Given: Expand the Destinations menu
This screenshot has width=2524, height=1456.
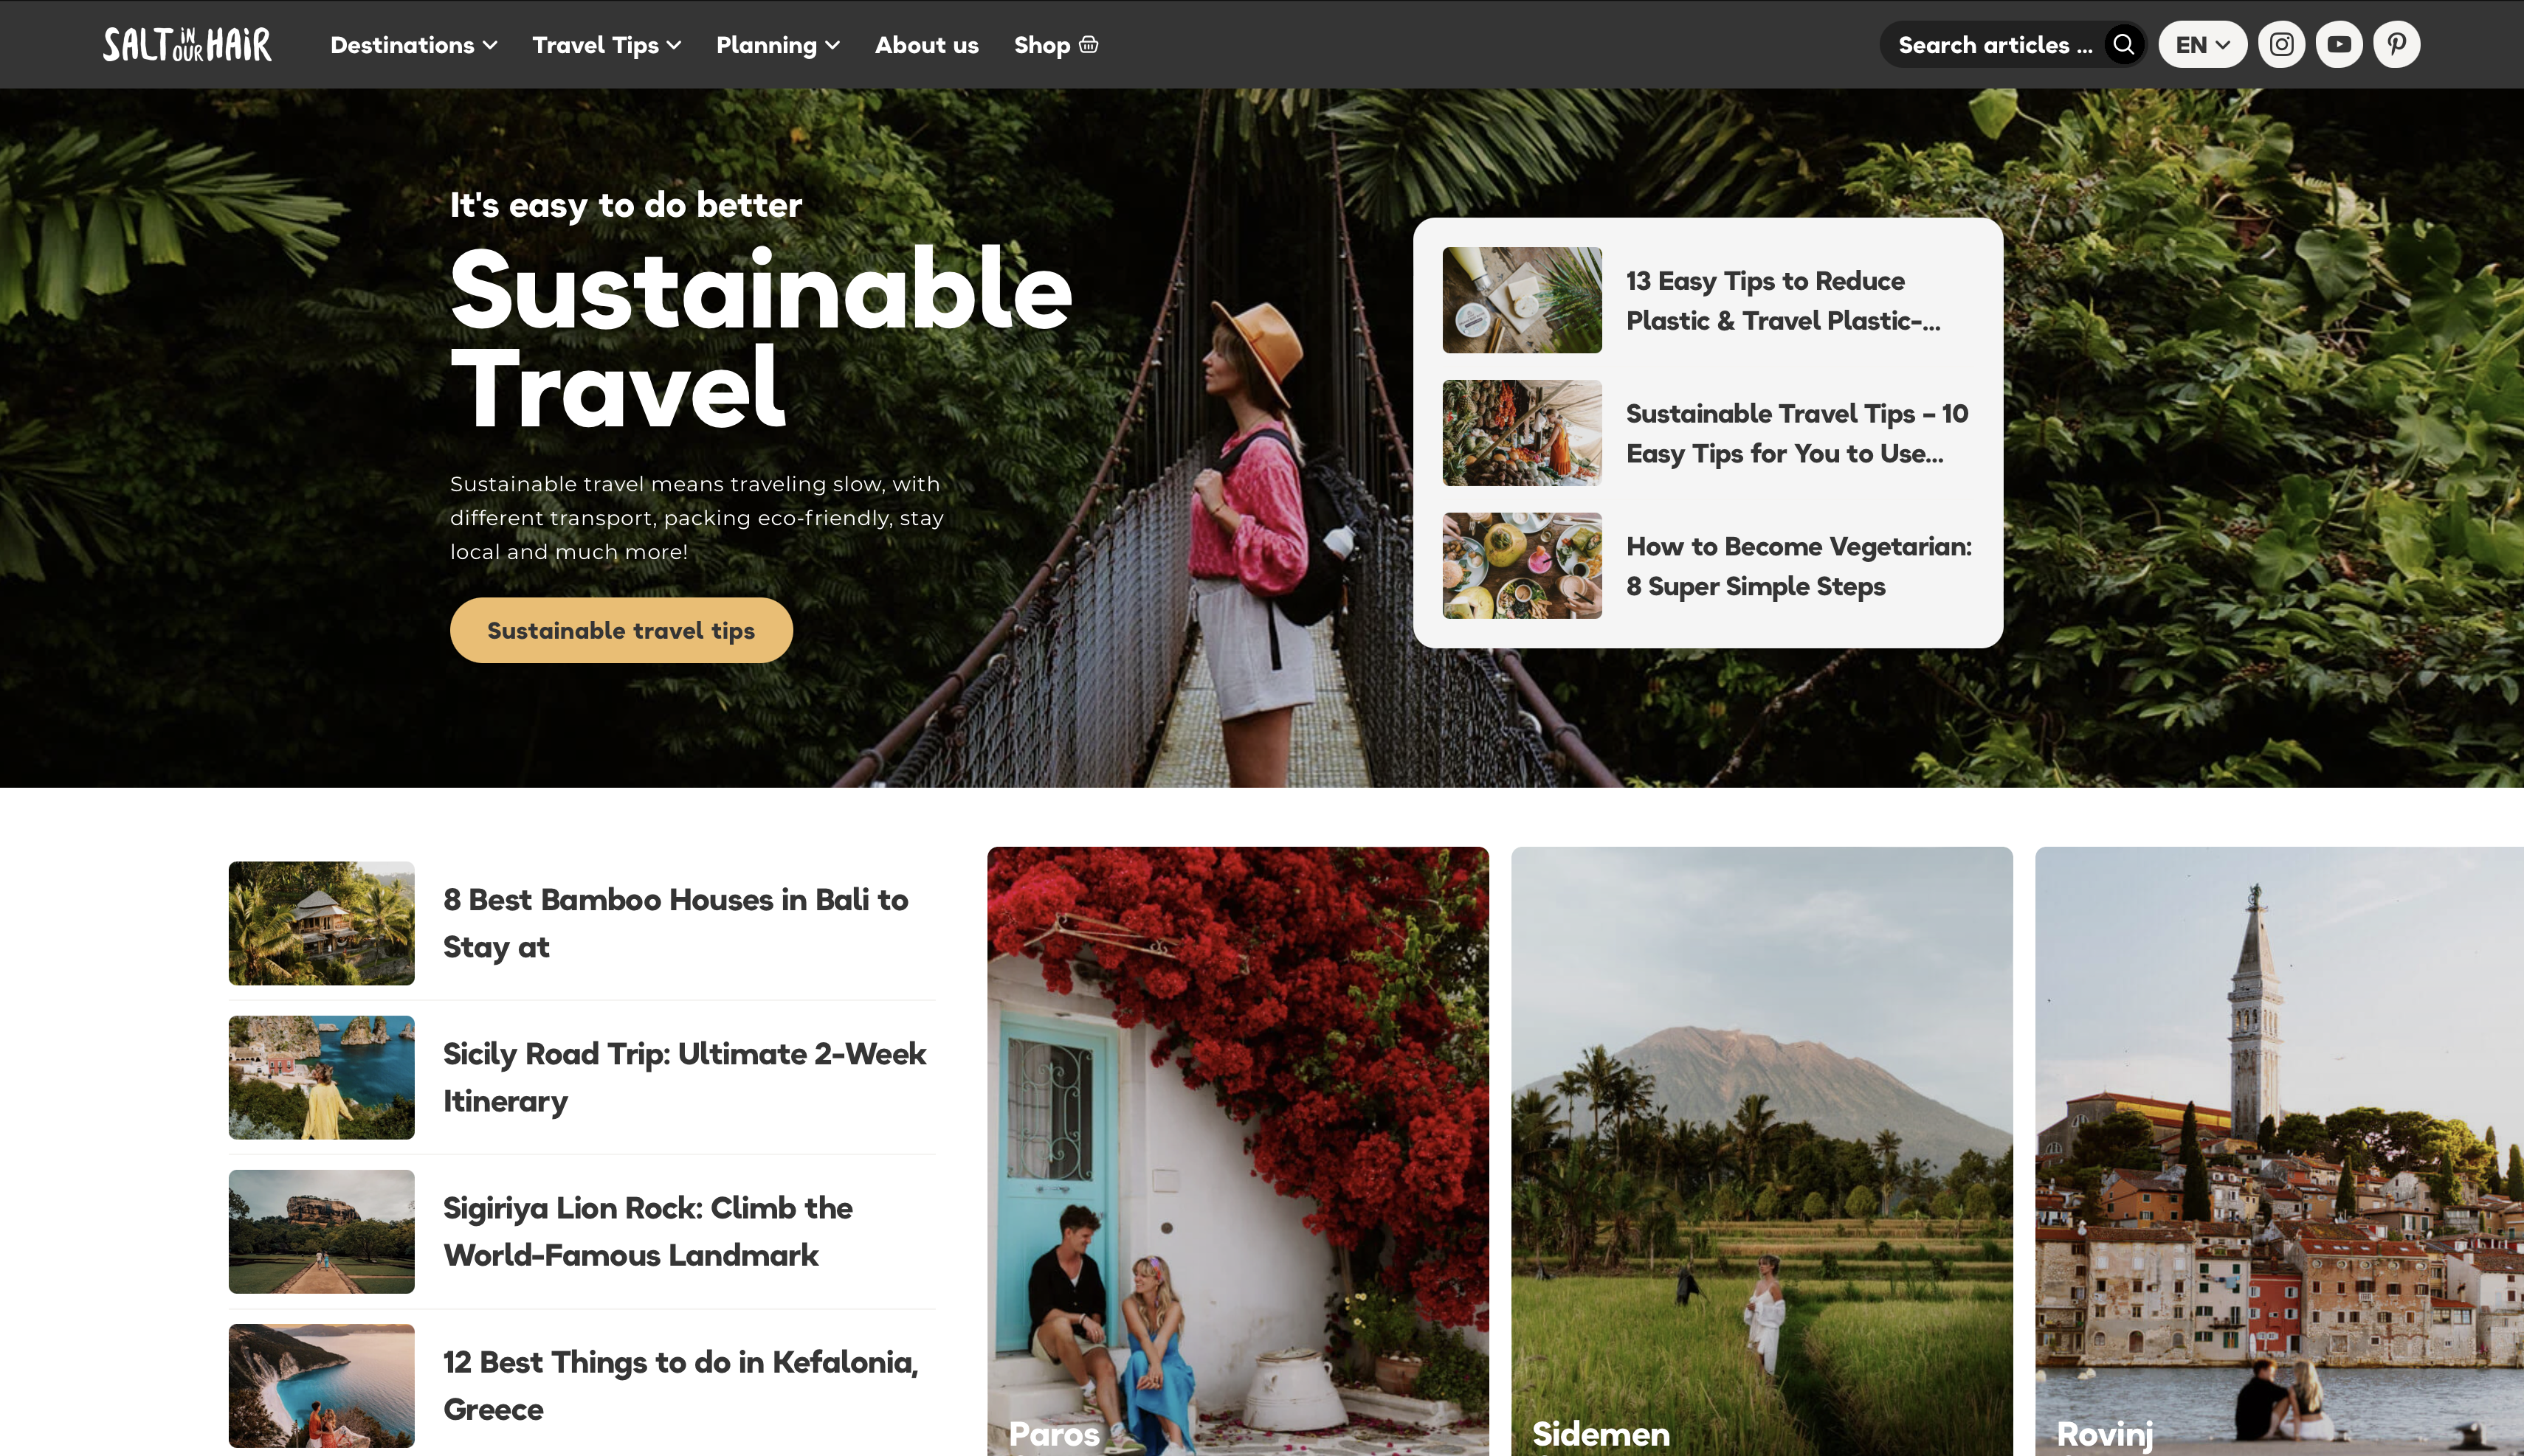Looking at the screenshot, I should 413,45.
